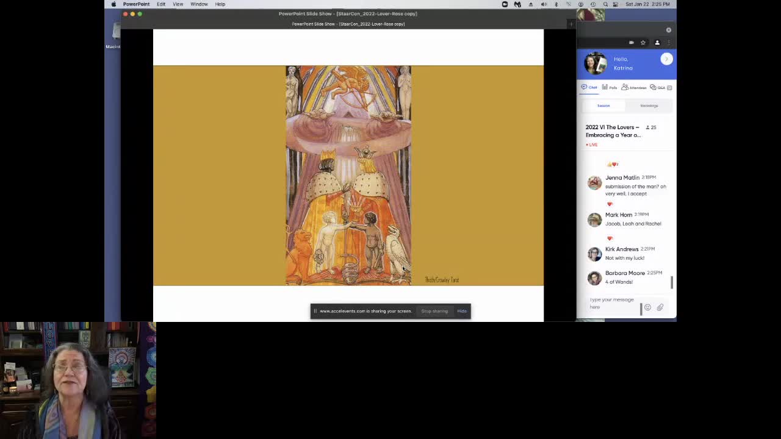
Task: Select the Session chat toggle
Action: tap(603, 105)
